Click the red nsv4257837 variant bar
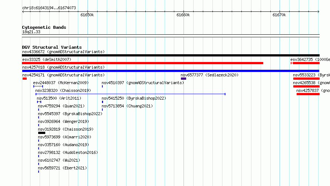This screenshot has width=330, height=186. (308, 94)
